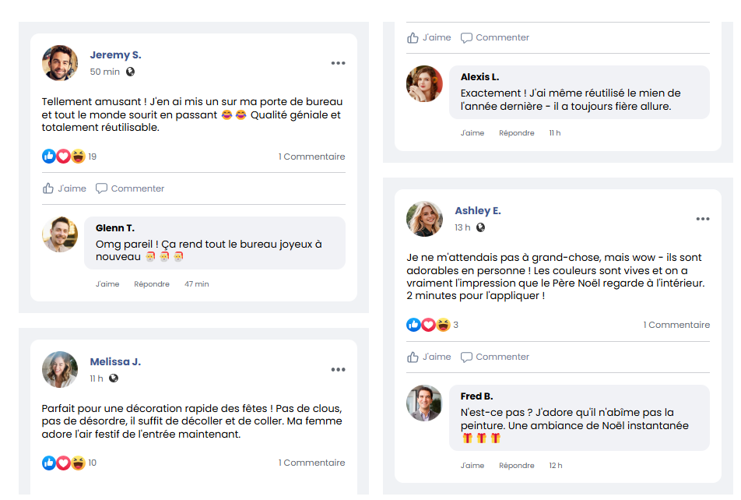This screenshot has width=741, height=500.
Task: Like Alexis L.'s comment with J'aime
Action: (472, 133)
